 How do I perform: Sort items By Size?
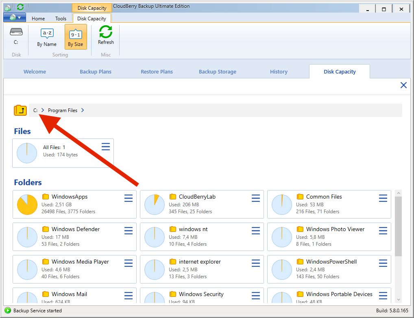[x=76, y=37]
